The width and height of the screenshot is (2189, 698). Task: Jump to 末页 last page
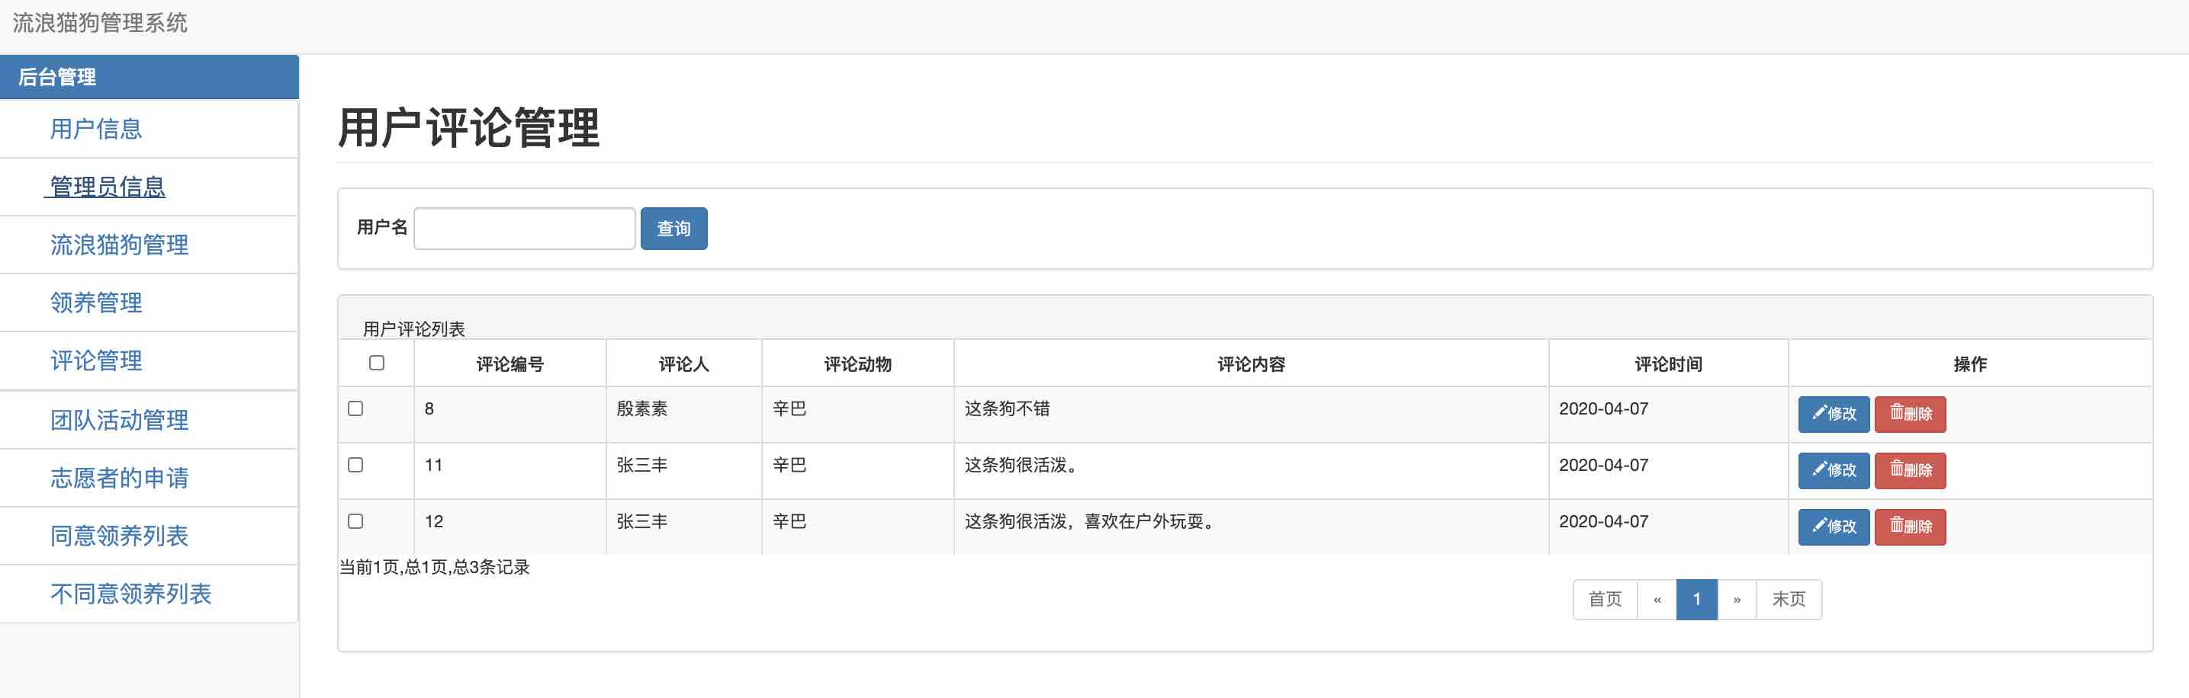tap(1789, 600)
